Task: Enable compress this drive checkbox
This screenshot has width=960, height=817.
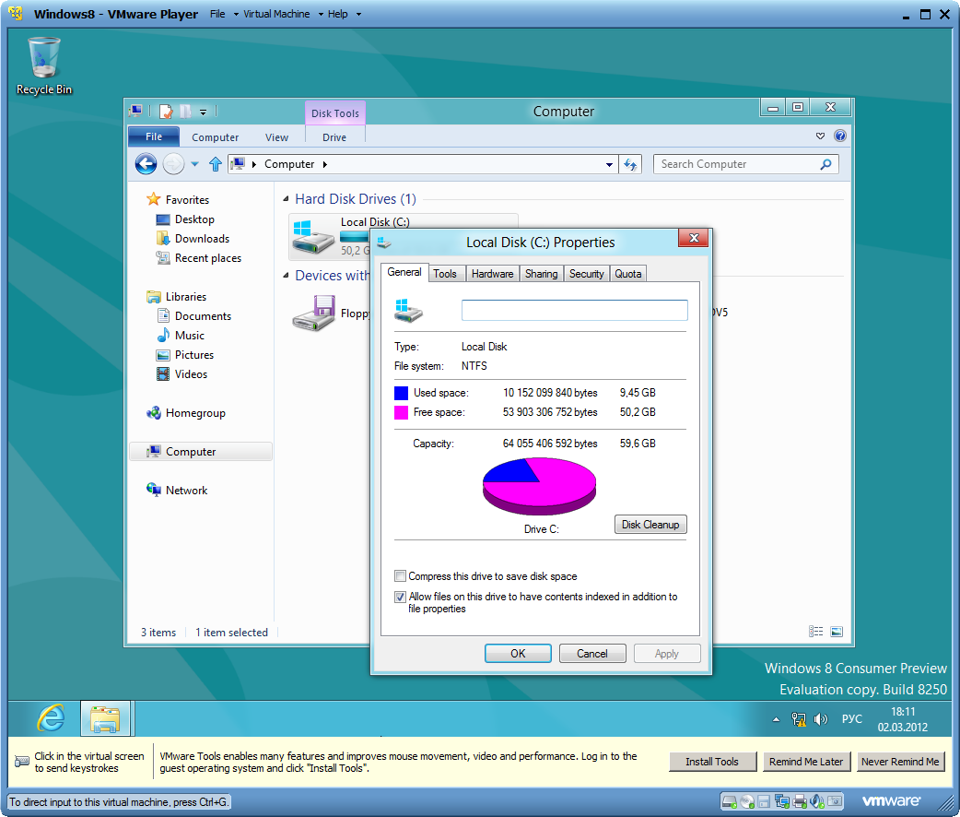Action: click(x=400, y=576)
